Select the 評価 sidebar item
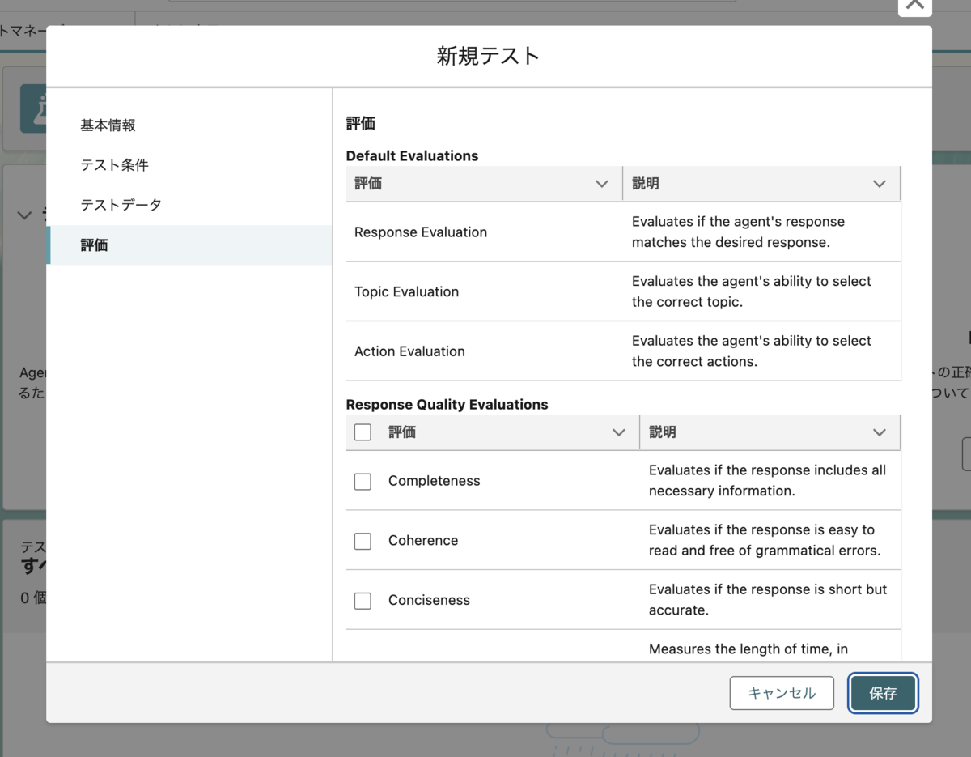 [x=95, y=245]
